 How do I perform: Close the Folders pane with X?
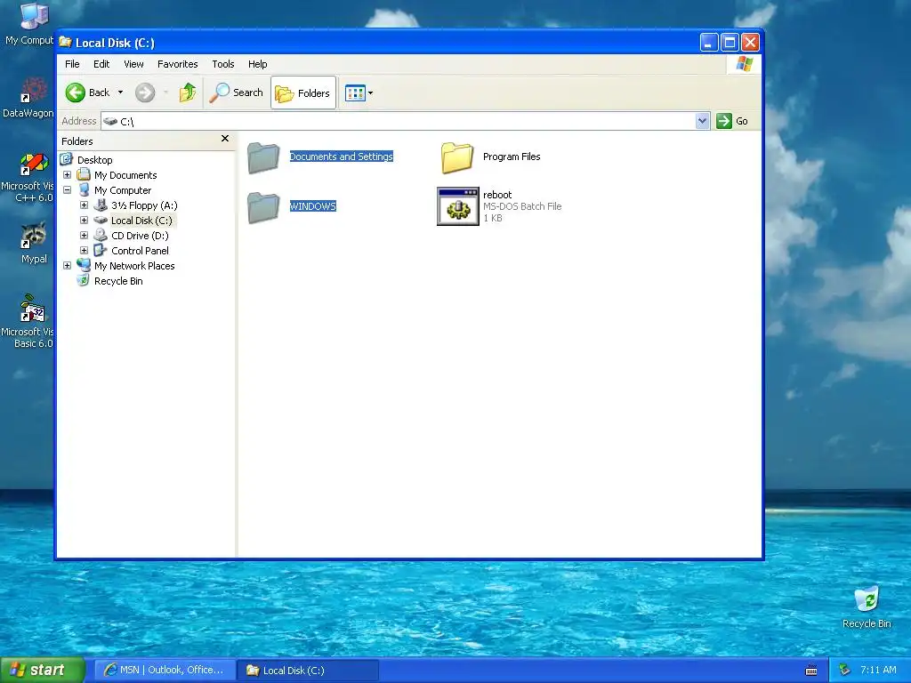[225, 139]
